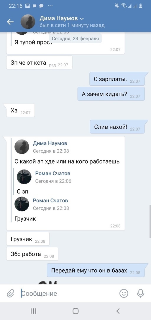Screen dimensions: 151x320
Task: Open Роман Счатов avatar at 22:06
Action: (24, 177)
